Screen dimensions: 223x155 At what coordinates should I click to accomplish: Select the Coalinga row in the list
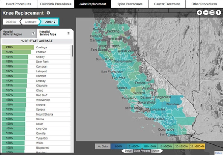[36, 47]
